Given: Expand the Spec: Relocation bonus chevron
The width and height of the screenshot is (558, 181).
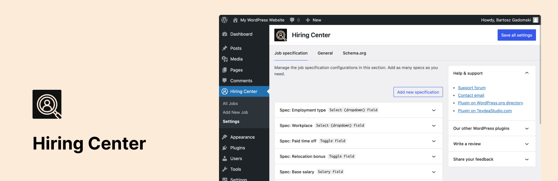Looking at the screenshot, I should tap(434, 156).
